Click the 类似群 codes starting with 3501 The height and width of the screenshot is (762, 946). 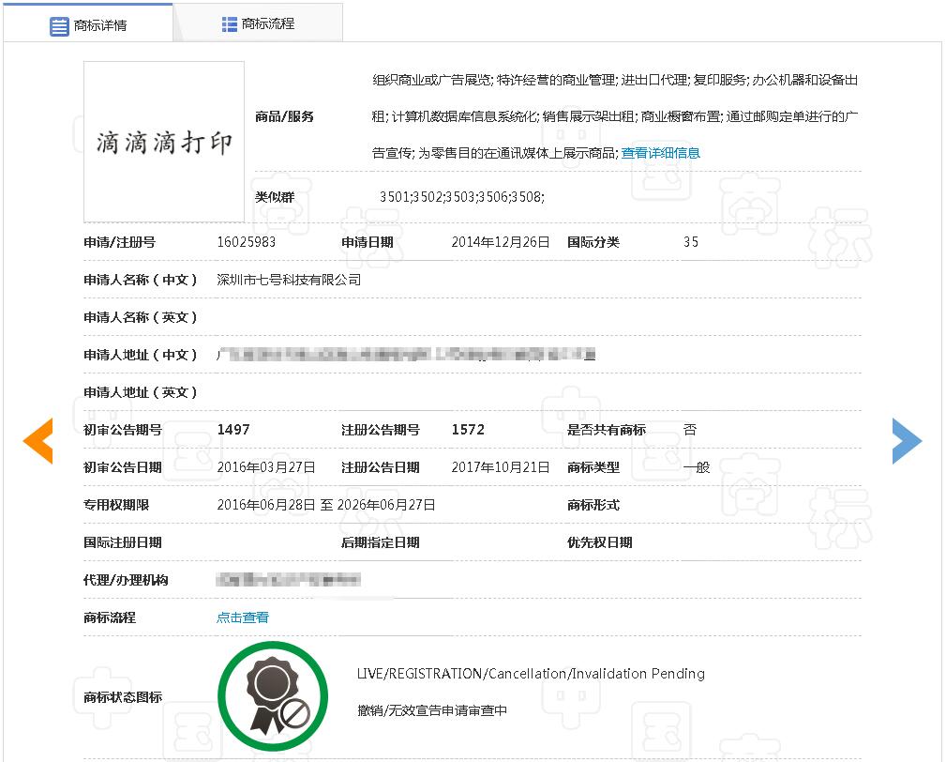pyautogui.click(x=461, y=197)
